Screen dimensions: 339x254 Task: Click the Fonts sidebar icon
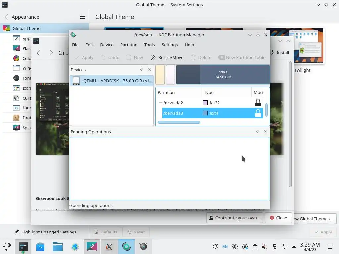point(16,78)
